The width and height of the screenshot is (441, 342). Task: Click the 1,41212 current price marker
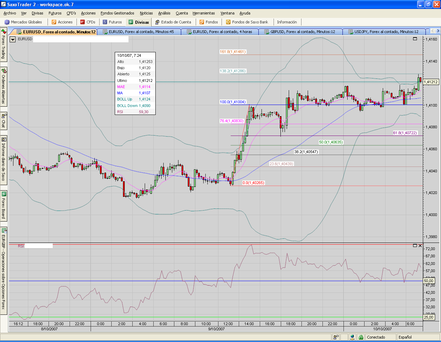coord(431,82)
